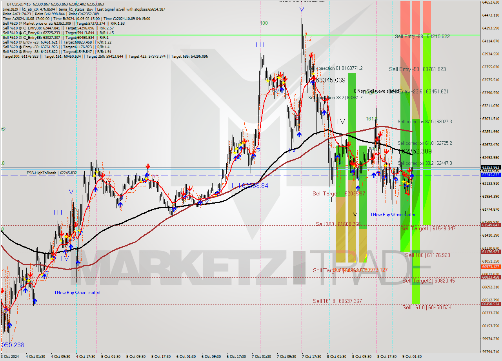502x361 pixels.
Task: Click the 'Sell Target2 | 60823.45' label
Action: (429, 281)
